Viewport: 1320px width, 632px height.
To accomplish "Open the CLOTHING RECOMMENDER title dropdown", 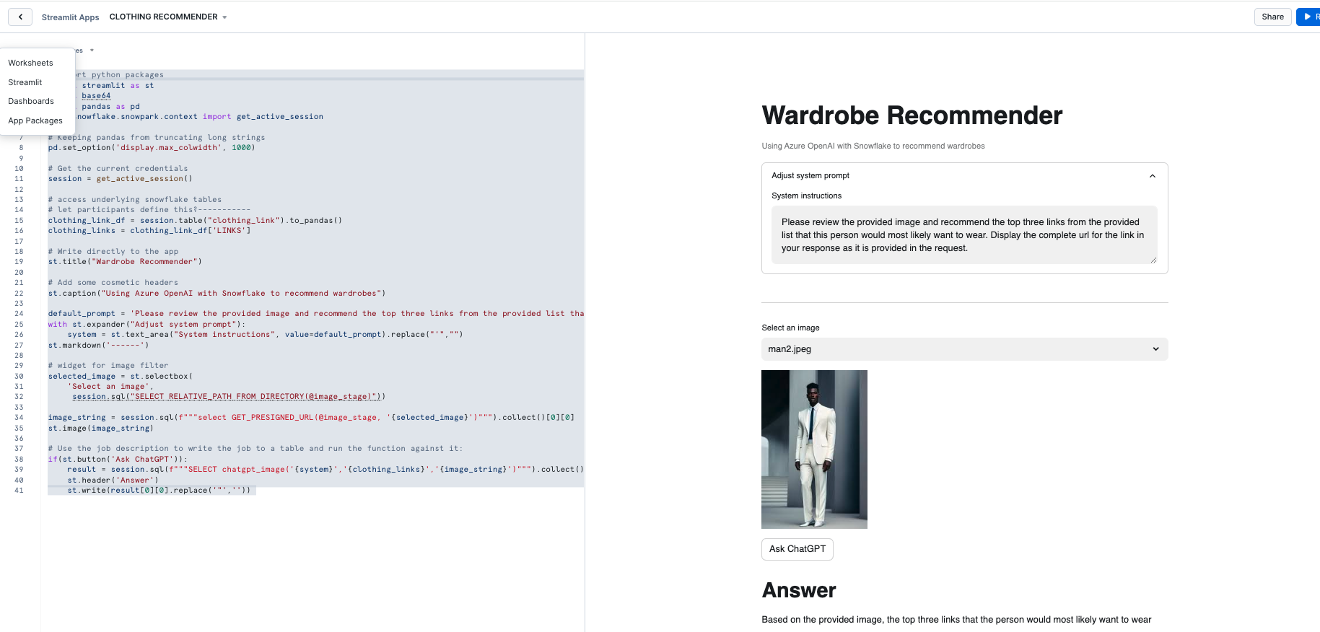I will pyautogui.click(x=224, y=17).
